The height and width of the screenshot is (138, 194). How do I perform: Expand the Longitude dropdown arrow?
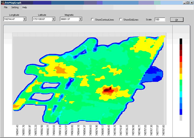point(25,19)
